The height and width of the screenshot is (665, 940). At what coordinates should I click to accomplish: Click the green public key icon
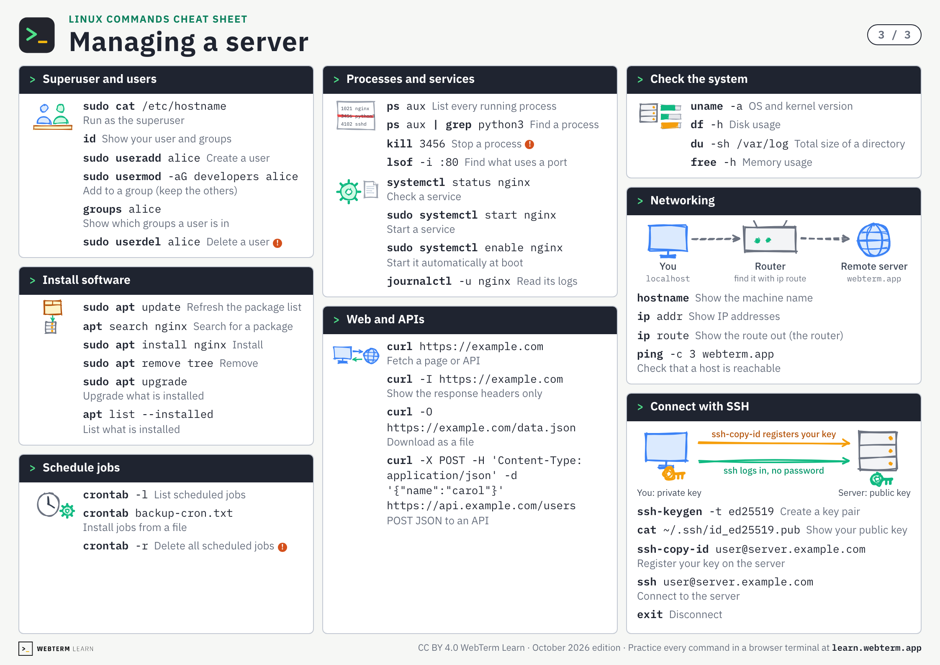click(x=881, y=479)
